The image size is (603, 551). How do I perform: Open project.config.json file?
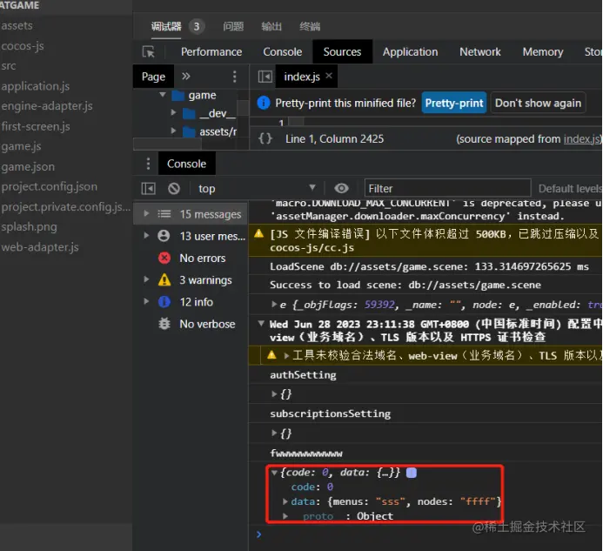point(50,186)
